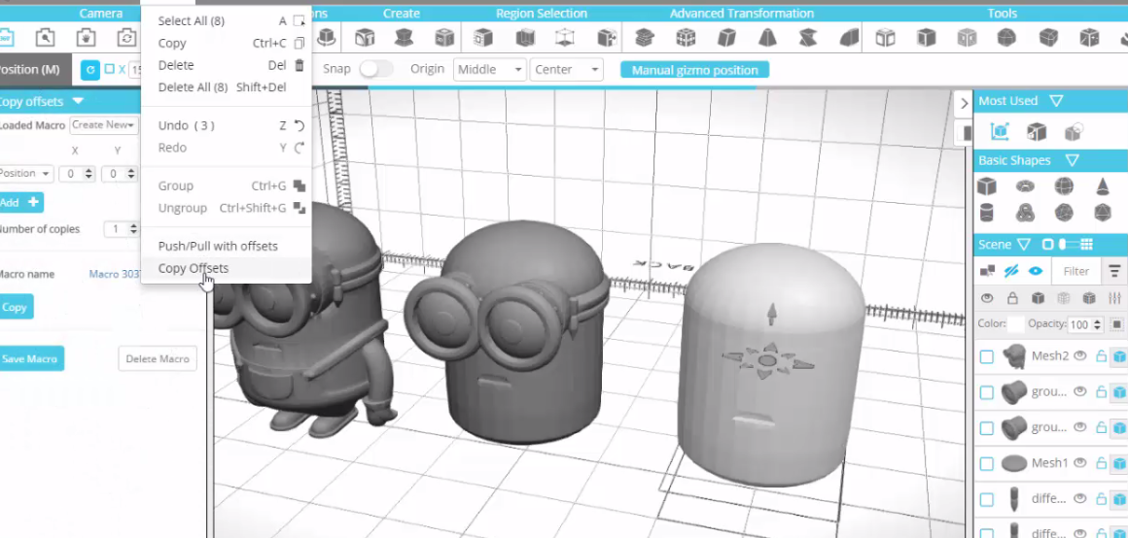Viewport: 1128px width, 538px height.
Task: Add a cone from Basic Shapes
Action: [x=1102, y=186]
